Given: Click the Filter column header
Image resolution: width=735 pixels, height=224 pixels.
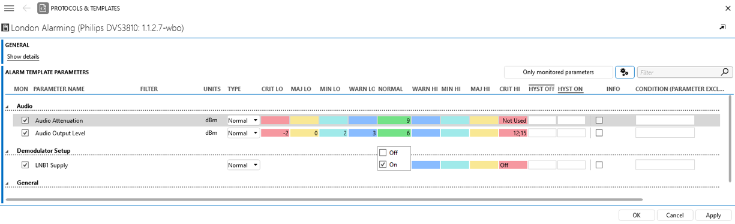Looking at the screenshot, I should pyautogui.click(x=149, y=89).
